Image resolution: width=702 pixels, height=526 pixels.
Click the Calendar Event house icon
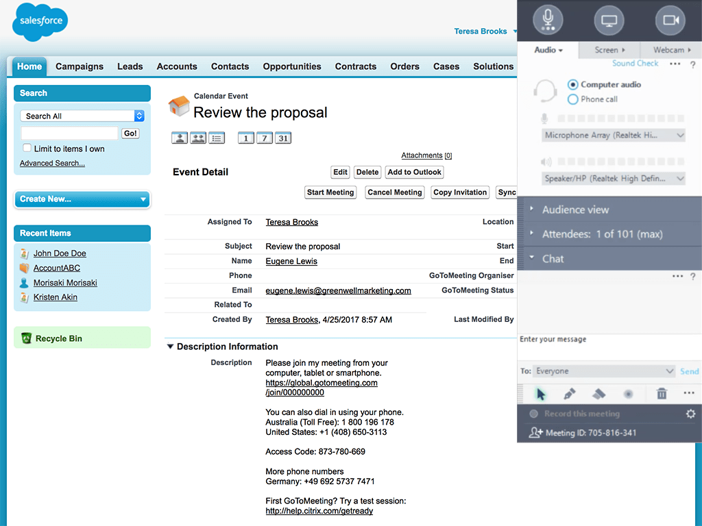[x=179, y=106]
